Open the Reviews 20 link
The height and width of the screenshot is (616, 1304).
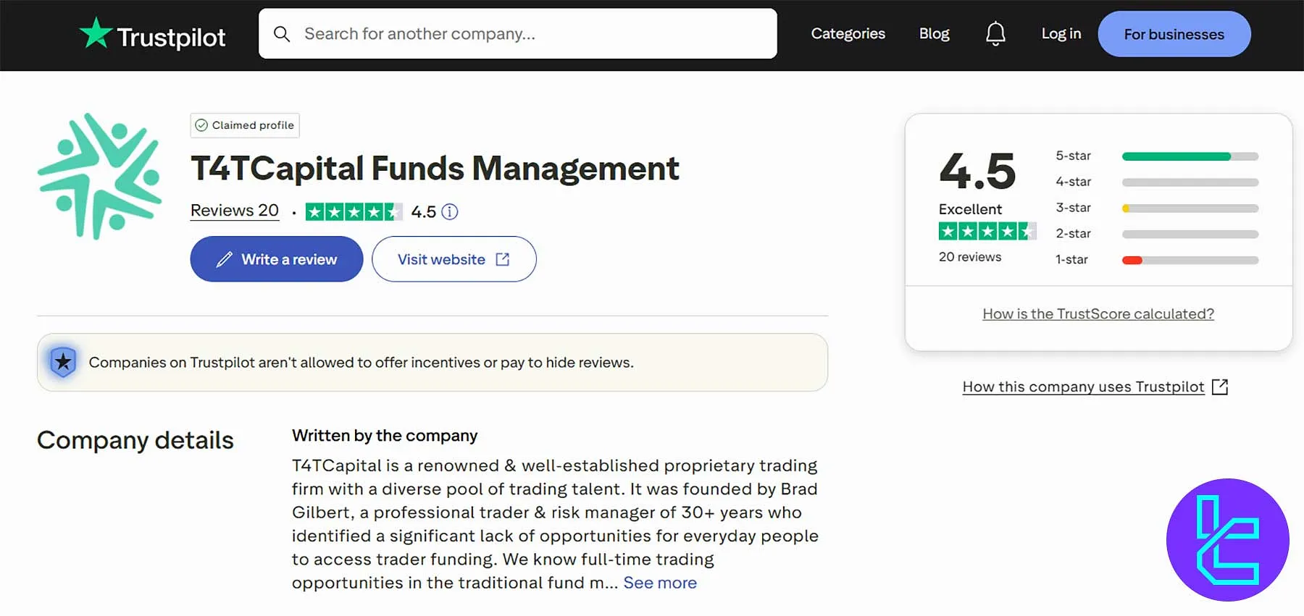234,210
